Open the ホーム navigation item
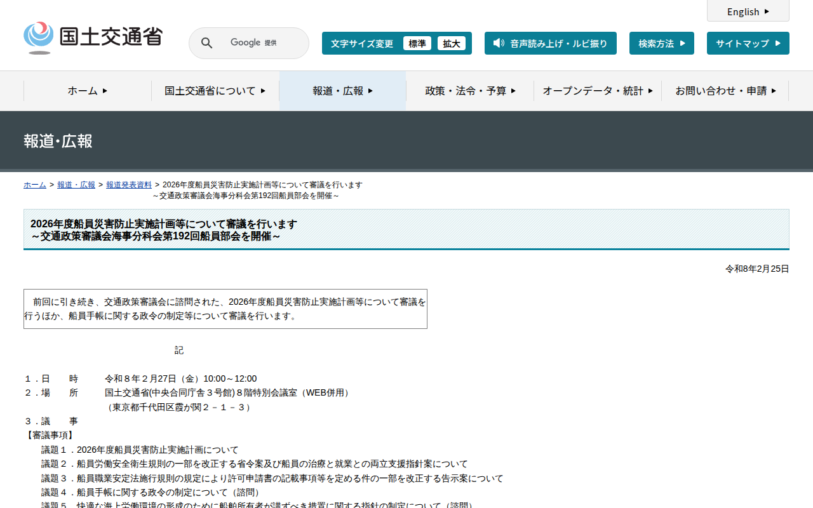813x508 pixels. pos(83,91)
